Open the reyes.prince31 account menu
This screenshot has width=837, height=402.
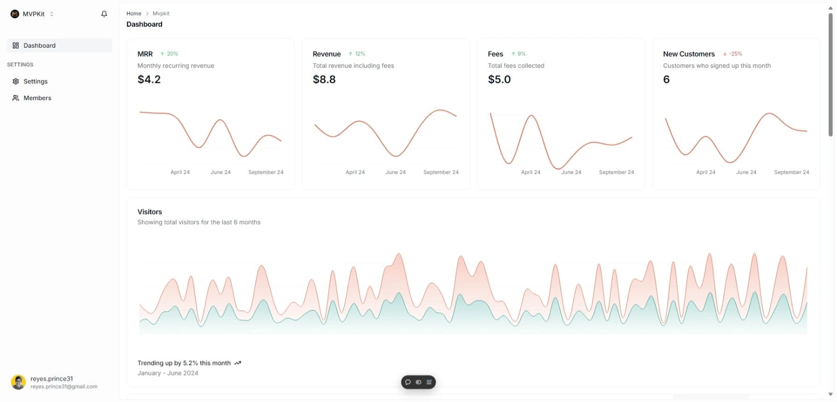point(64,382)
